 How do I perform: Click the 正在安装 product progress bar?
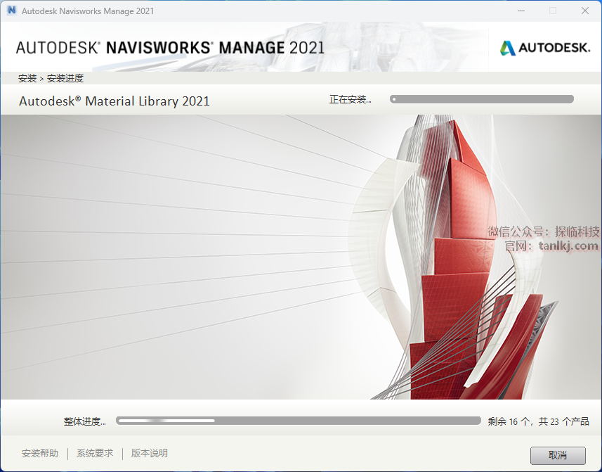point(482,99)
